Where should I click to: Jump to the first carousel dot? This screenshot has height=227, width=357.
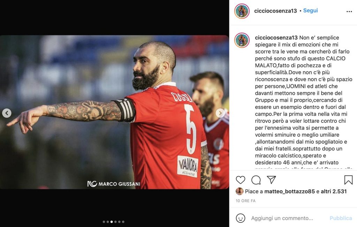coord(104,222)
